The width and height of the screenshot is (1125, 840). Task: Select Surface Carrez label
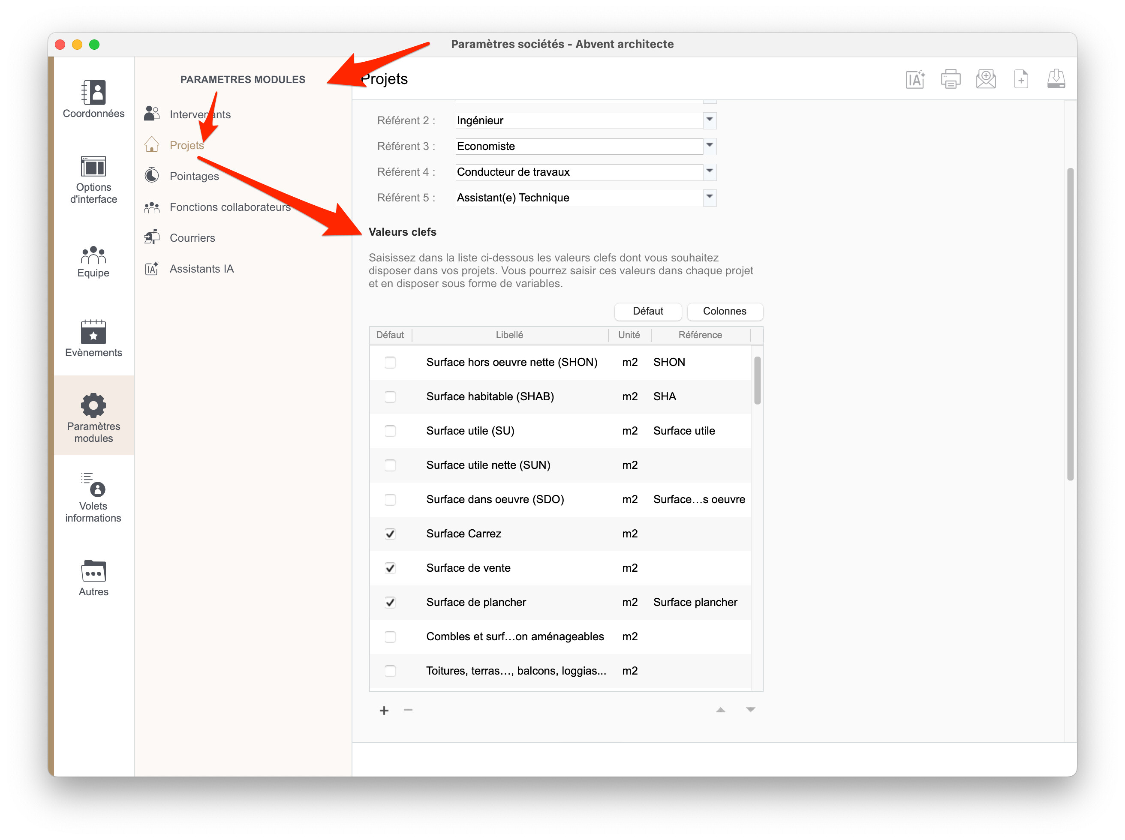[464, 534]
